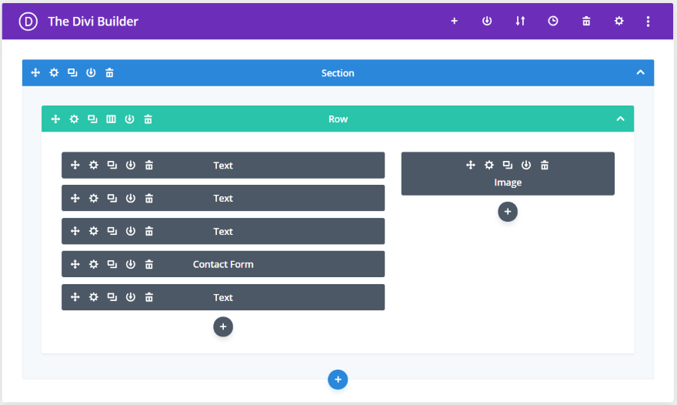This screenshot has width=677, height=405.
Task: Open settings of Text module directly above Contact Form
Action: coord(94,231)
